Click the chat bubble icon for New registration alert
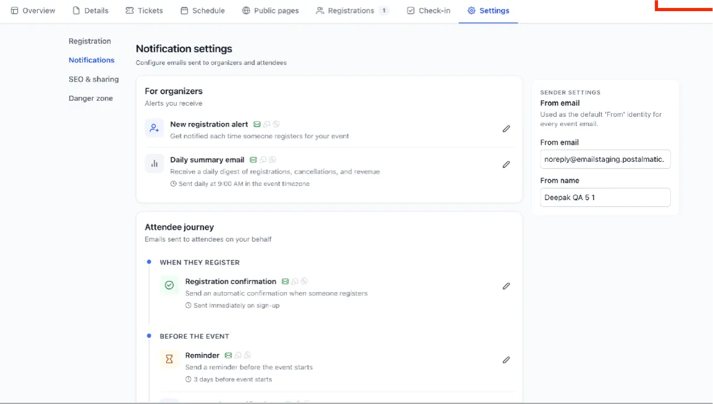 pyautogui.click(x=267, y=125)
